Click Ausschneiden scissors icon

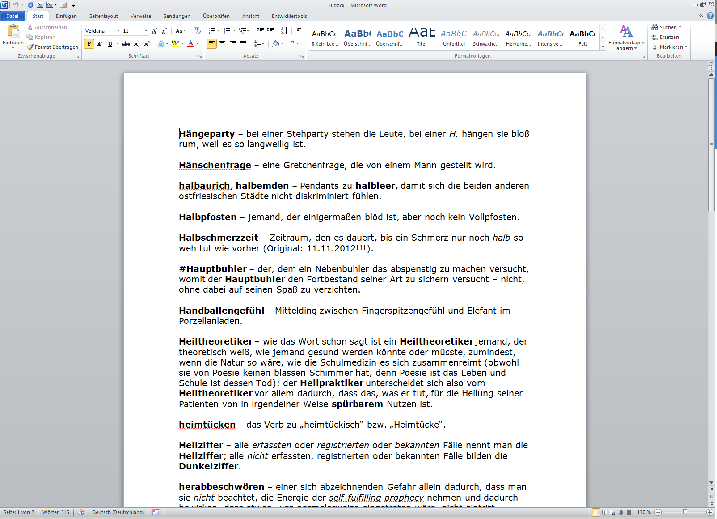coord(30,27)
